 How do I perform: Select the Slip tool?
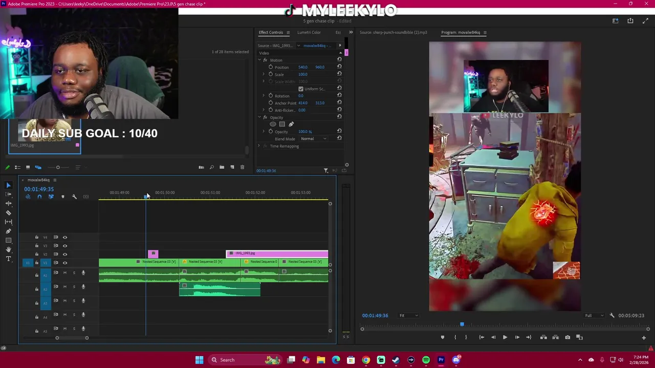[x=8, y=222]
